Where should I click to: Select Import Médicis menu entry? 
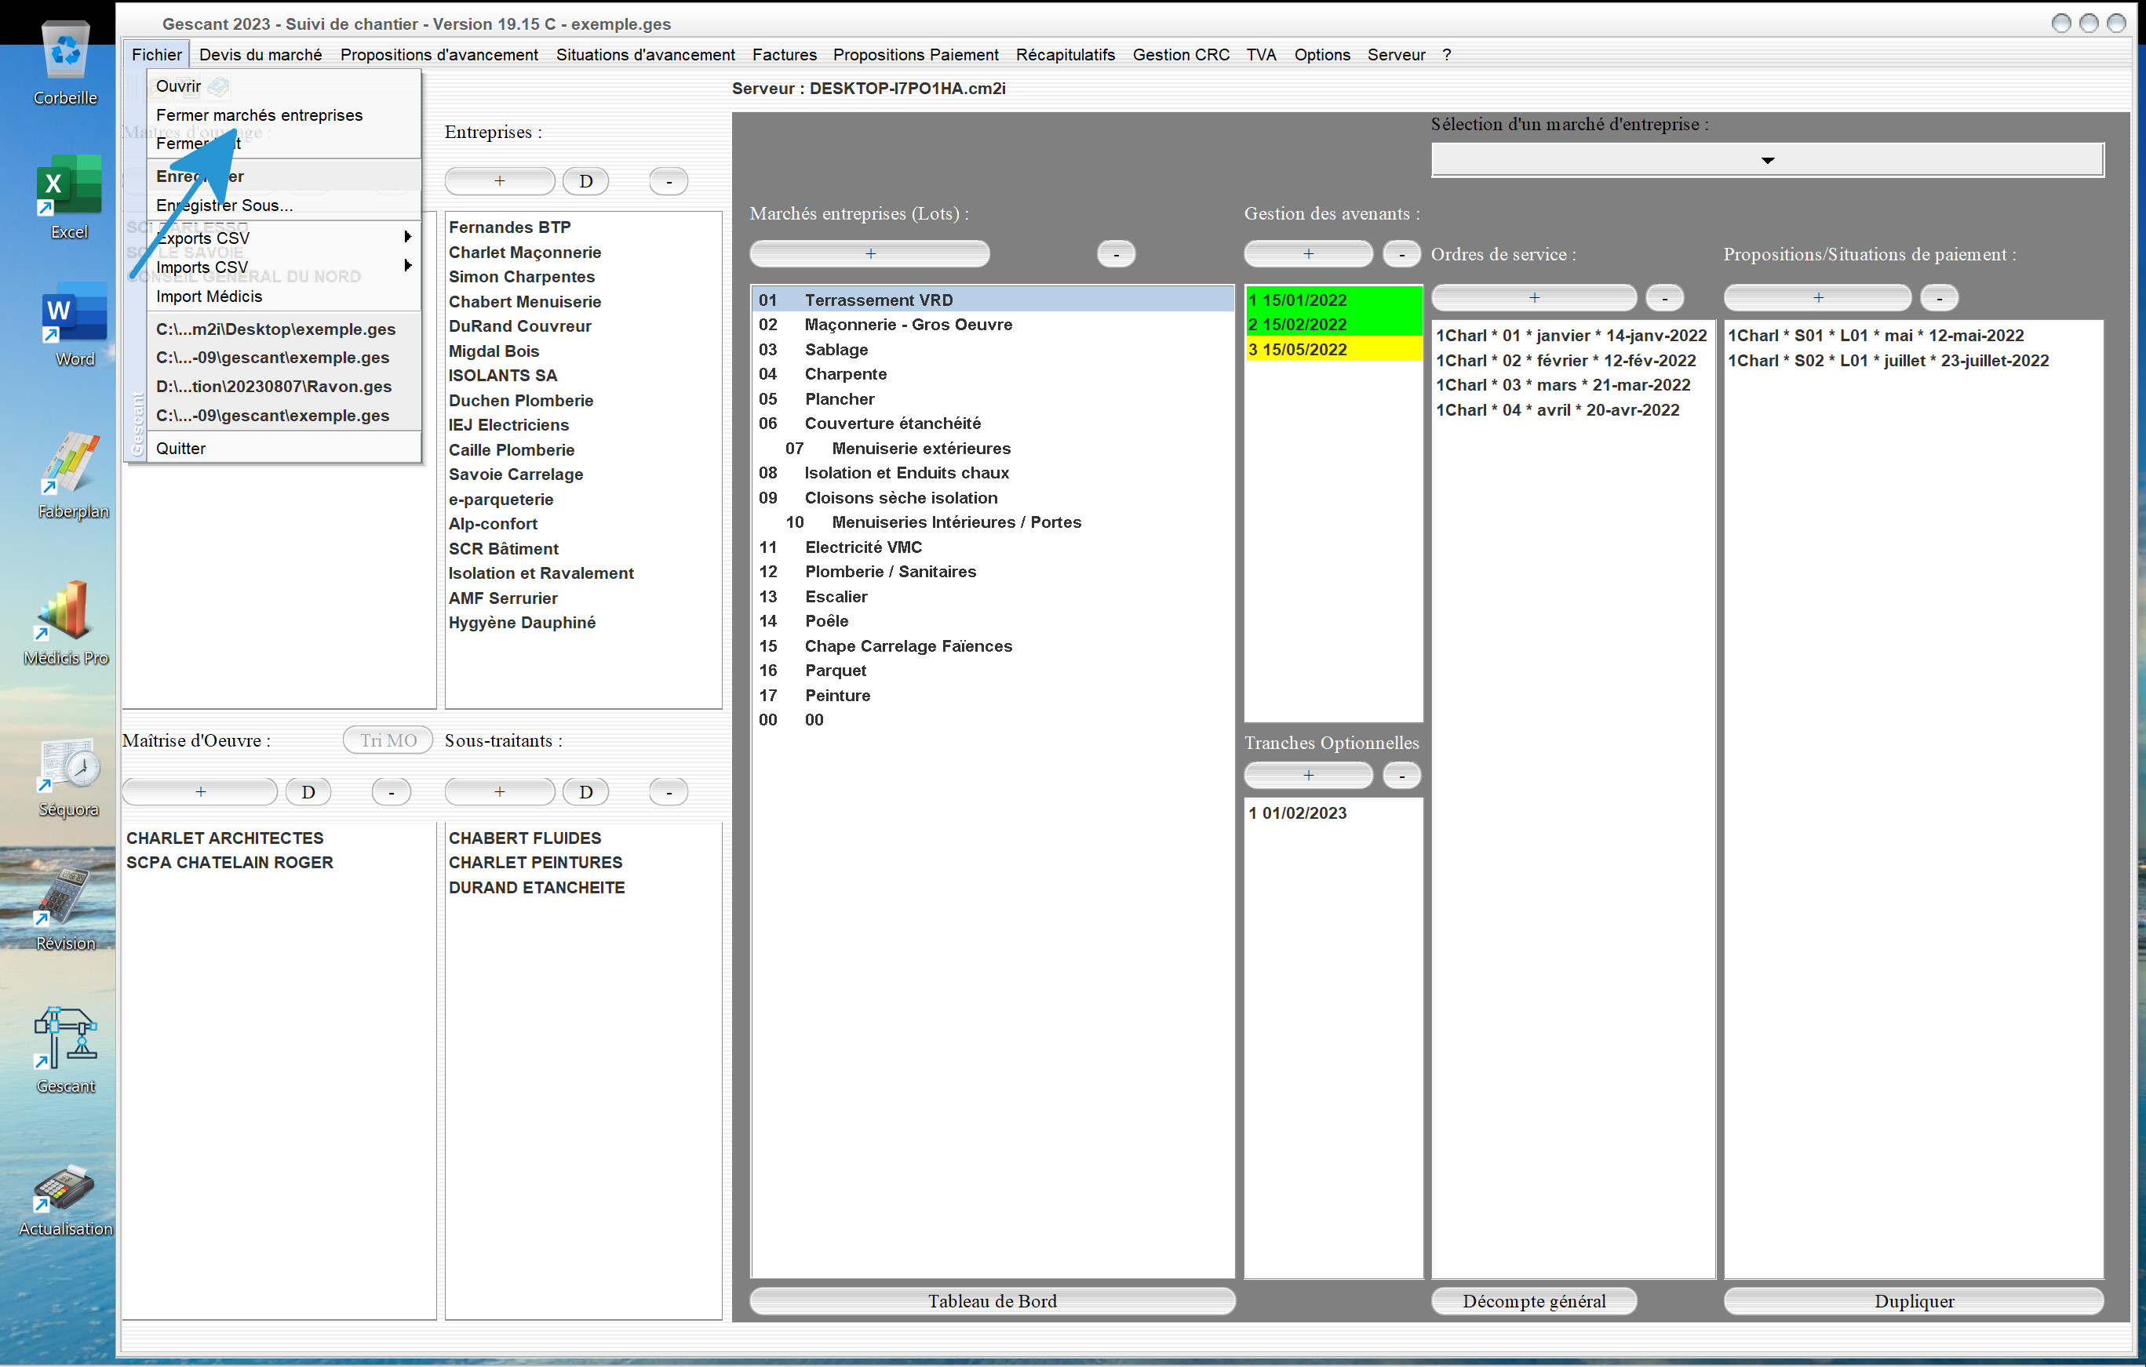click(x=283, y=296)
